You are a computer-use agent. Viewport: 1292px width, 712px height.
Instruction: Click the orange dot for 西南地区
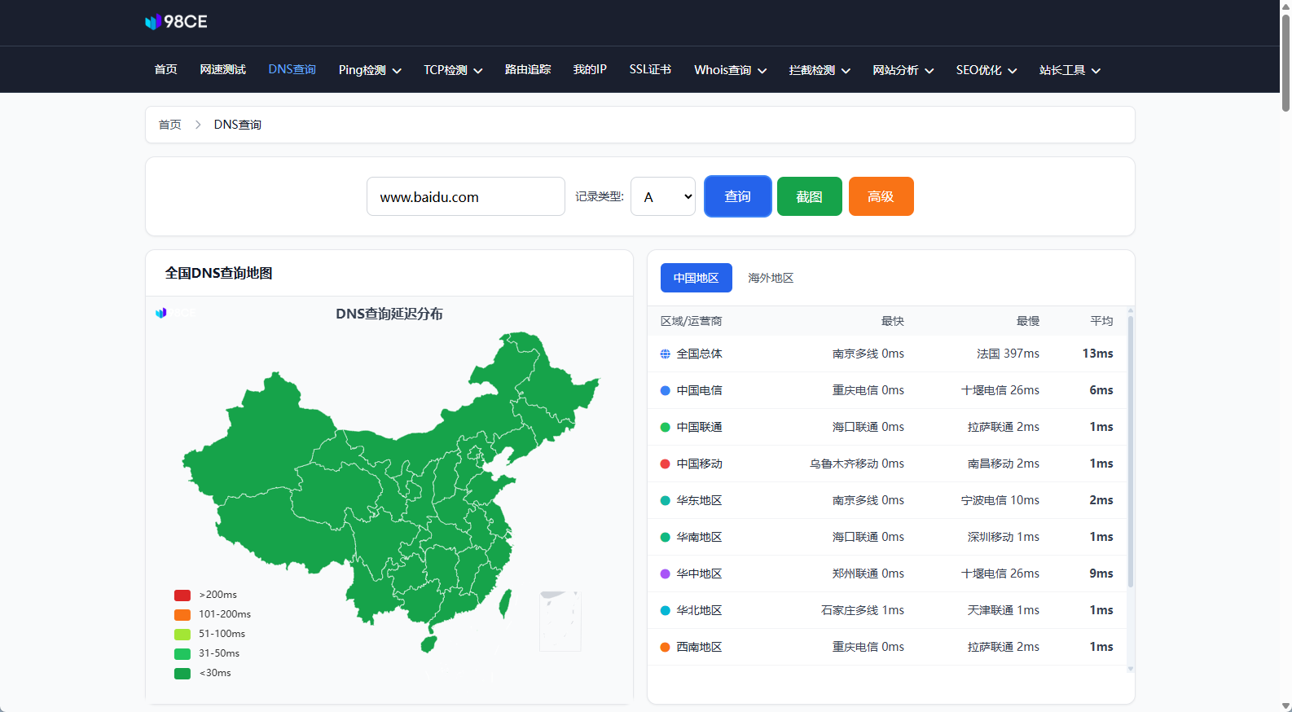[x=665, y=647]
